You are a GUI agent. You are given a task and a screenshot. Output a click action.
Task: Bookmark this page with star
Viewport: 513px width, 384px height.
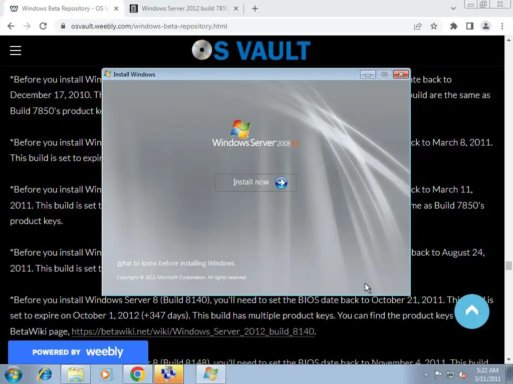click(434, 26)
